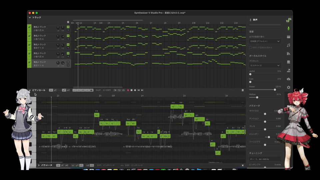Select the 'na' note in piano roll
Image resolution: width=320 pixels, height=180 pixels.
pos(97,115)
